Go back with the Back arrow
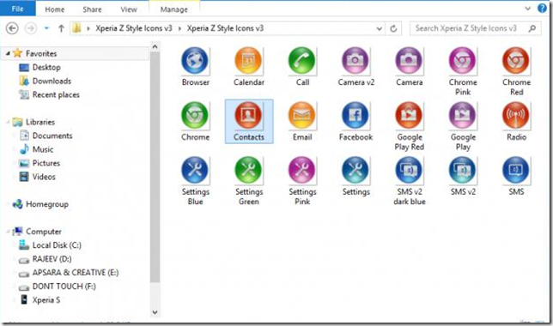 [12, 28]
